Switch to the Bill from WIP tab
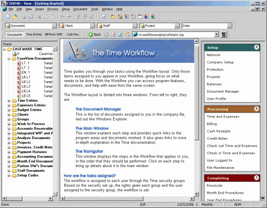The image size is (267, 208). (x=53, y=34)
